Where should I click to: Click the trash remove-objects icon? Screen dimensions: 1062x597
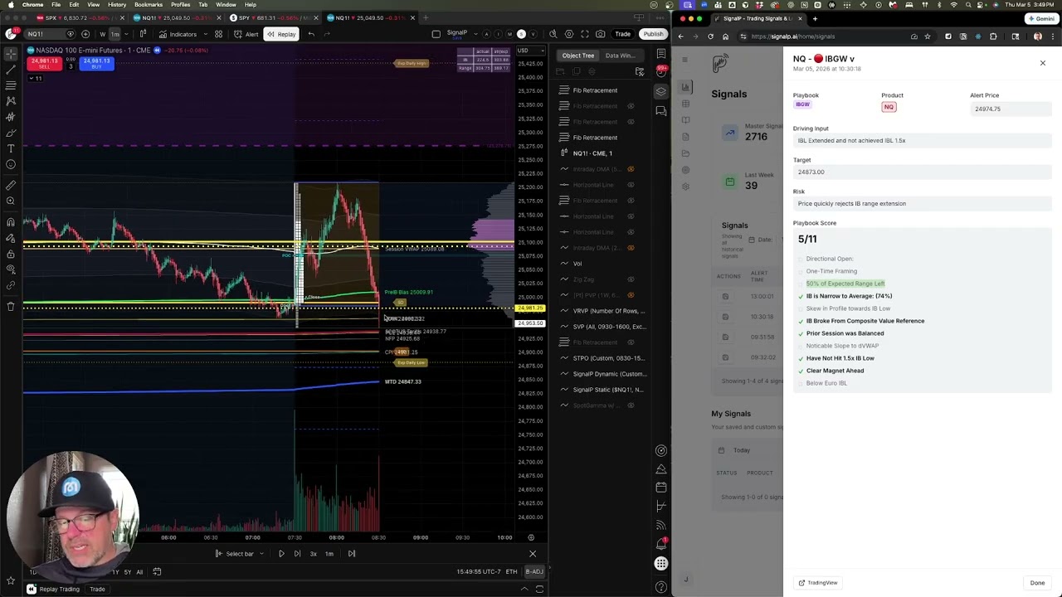point(11,306)
